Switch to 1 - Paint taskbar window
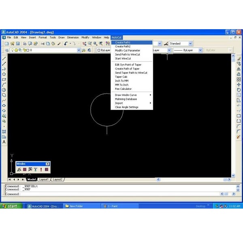Viewport: 243px width, 243px height. [119, 206]
